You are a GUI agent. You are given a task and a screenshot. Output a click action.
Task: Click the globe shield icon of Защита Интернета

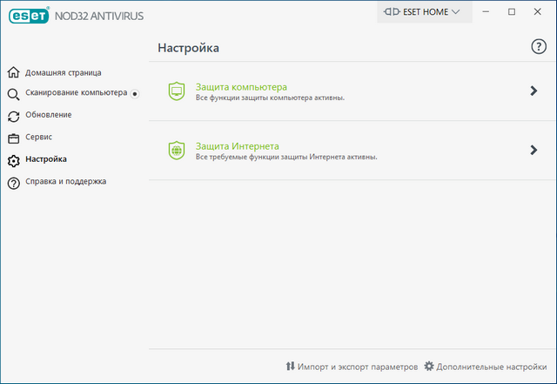(x=177, y=150)
